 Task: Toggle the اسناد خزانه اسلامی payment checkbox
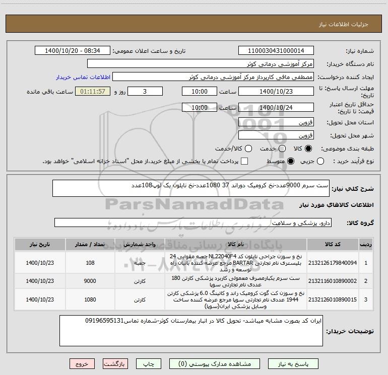pos(244,161)
